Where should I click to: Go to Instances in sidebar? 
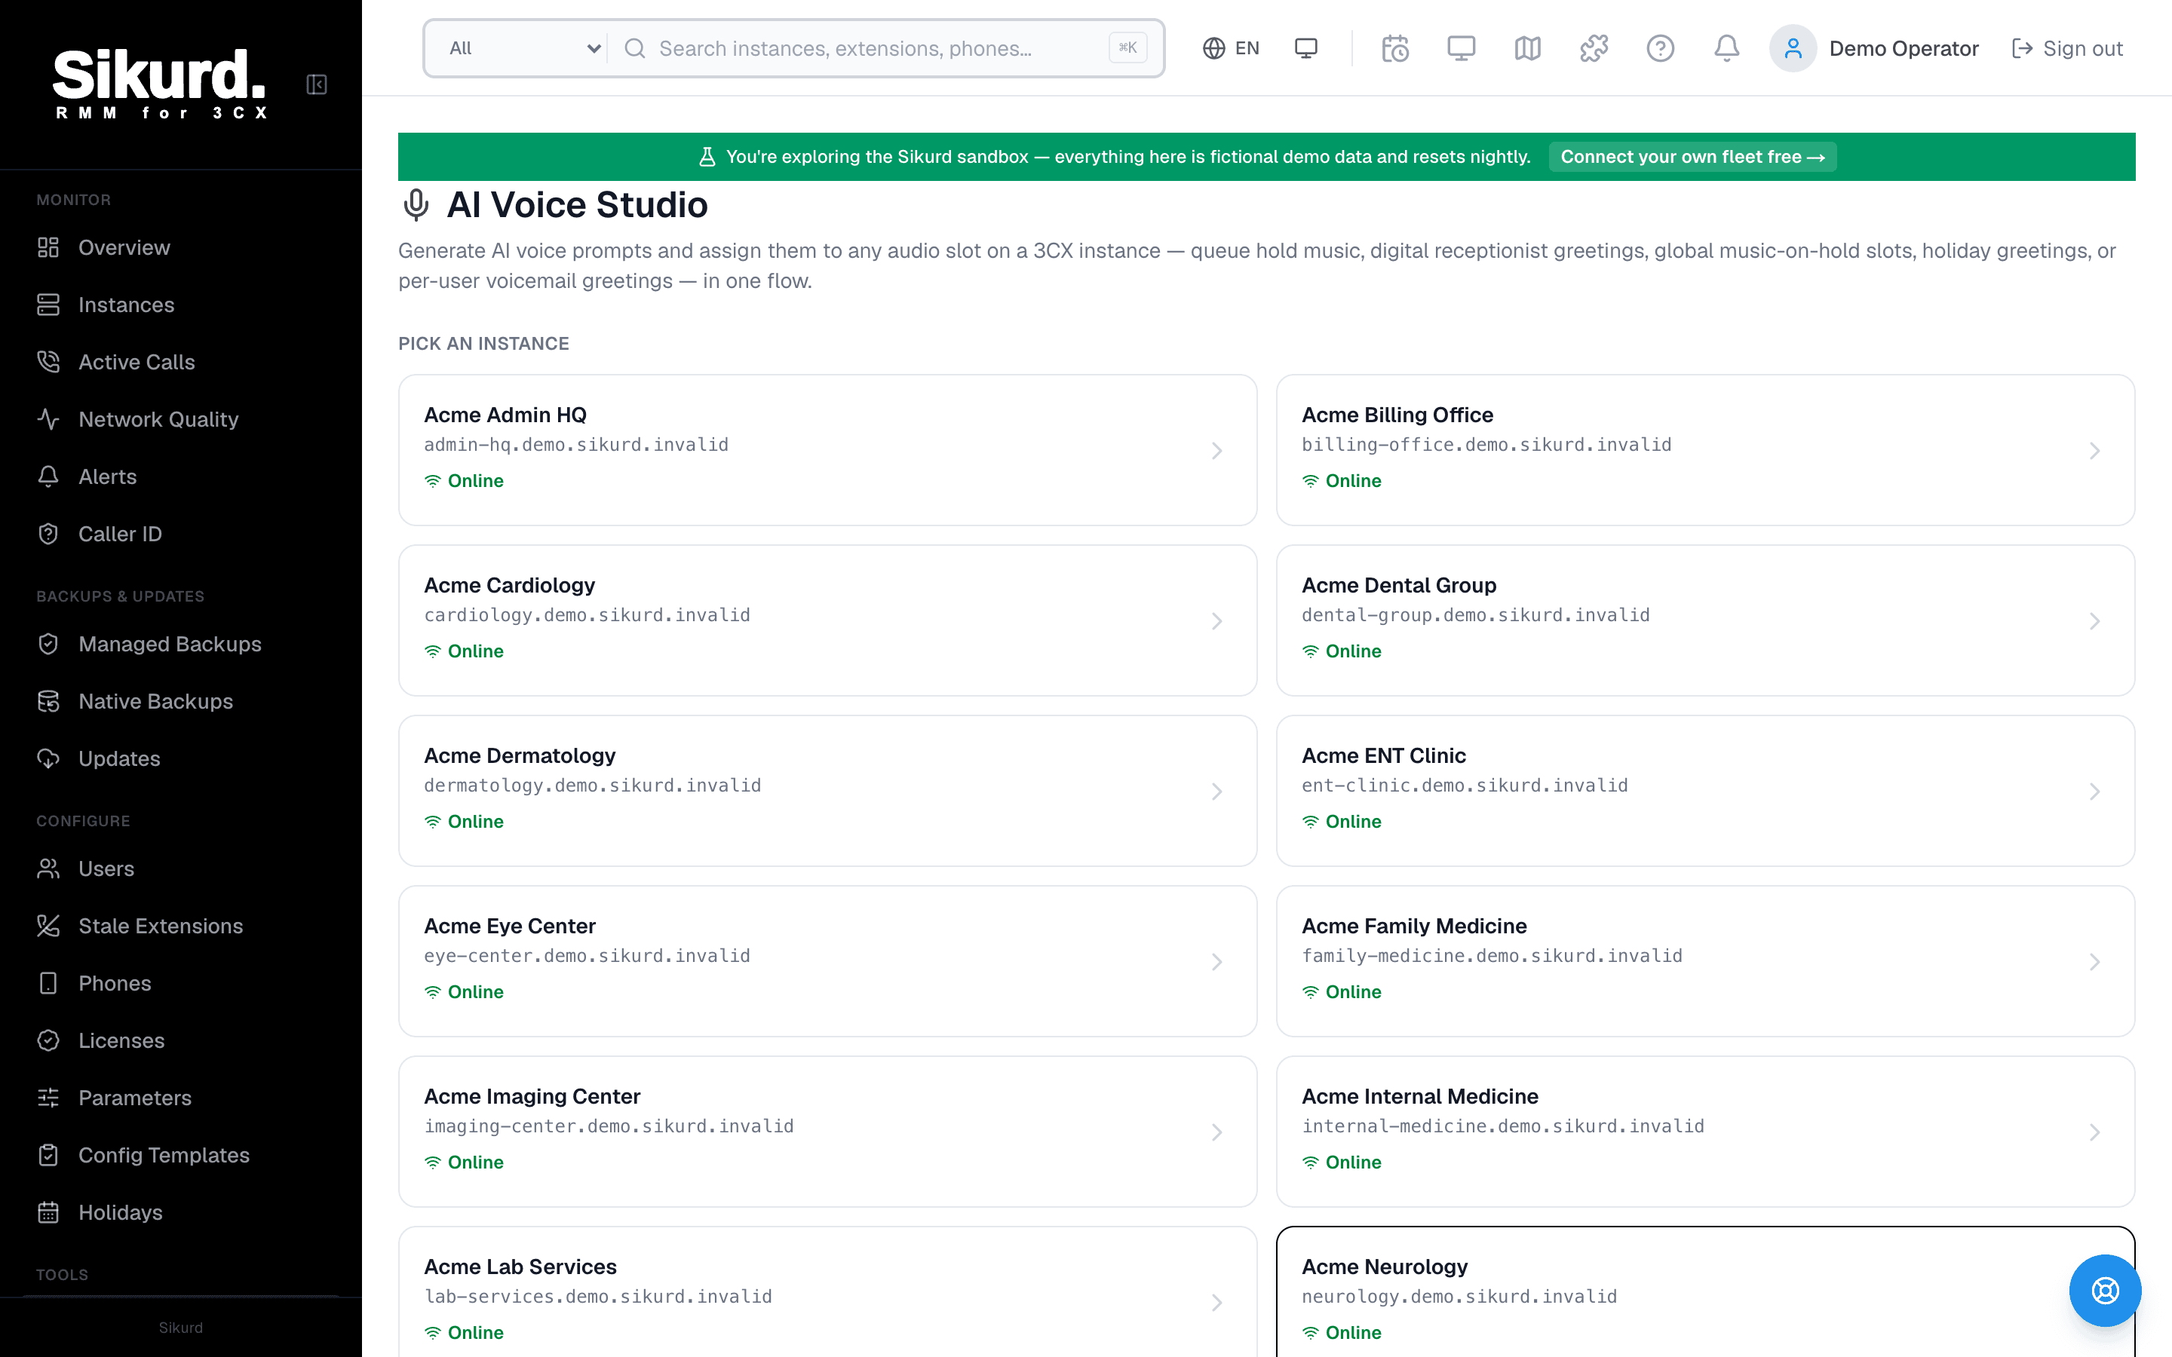point(180,305)
